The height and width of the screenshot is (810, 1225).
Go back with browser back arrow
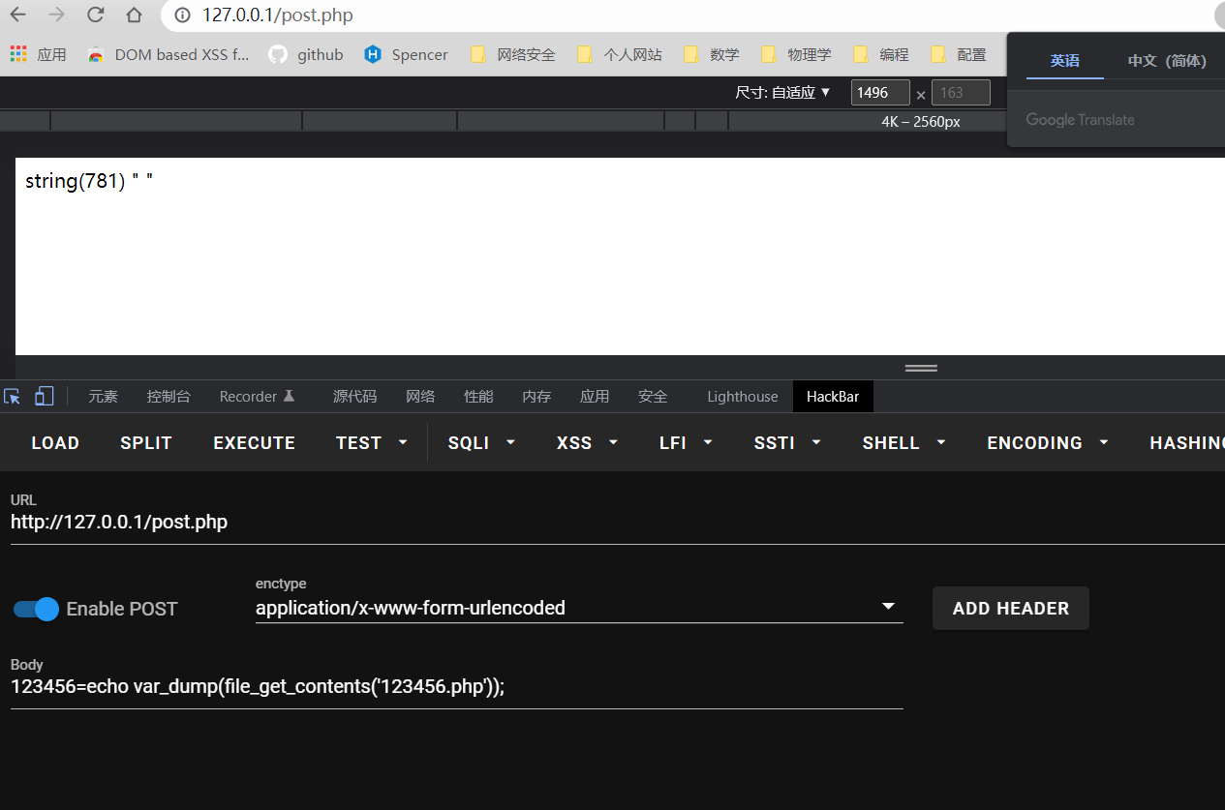pos(18,15)
